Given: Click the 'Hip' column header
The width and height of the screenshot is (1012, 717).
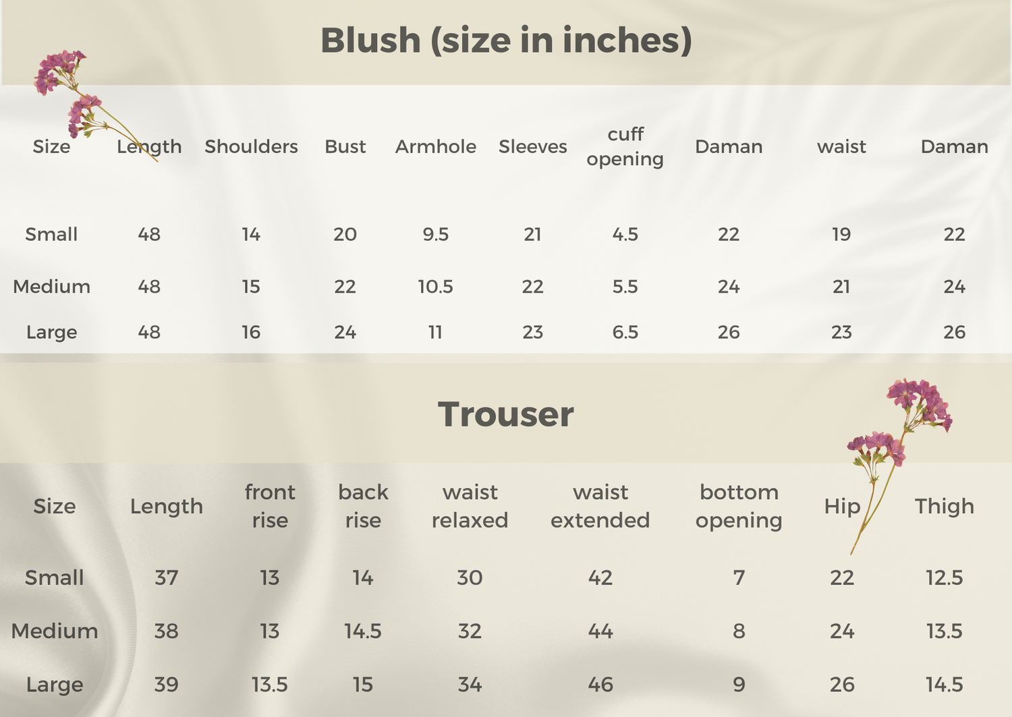Looking at the screenshot, I should coord(842,506).
